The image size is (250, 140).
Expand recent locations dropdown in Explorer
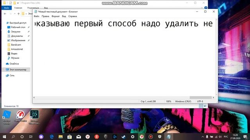pyautogui.click(x=15, y=14)
